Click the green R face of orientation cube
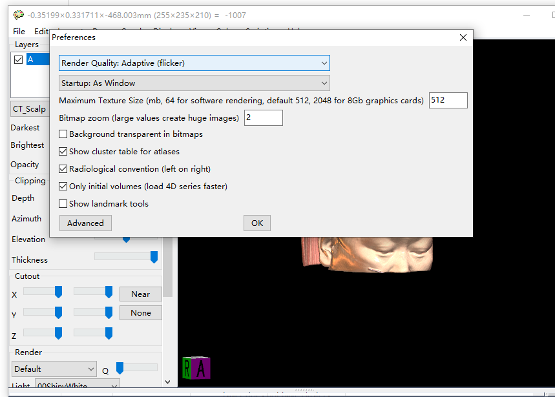The image size is (555, 397). pyautogui.click(x=187, y=369)
